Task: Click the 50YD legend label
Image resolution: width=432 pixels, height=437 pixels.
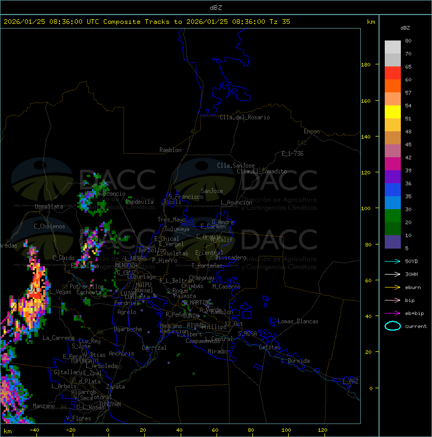Action: [x=411, y=262]
